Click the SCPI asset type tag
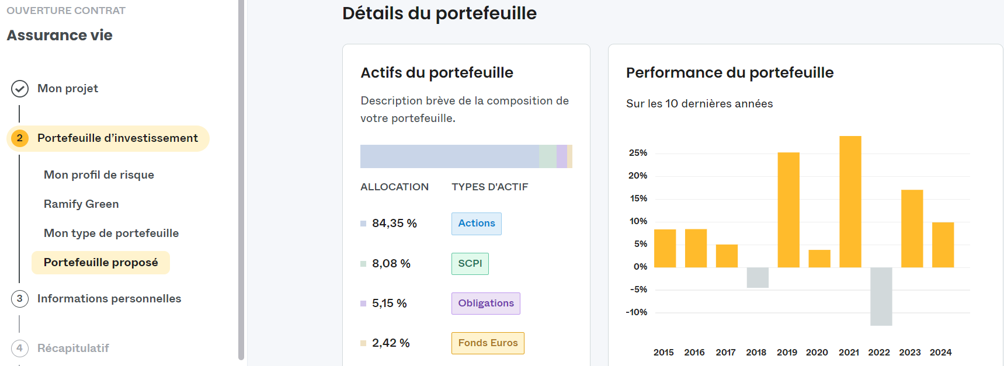Image resolution: width=1004 pixels, height=366 pixels. click(x=470, y=264)
